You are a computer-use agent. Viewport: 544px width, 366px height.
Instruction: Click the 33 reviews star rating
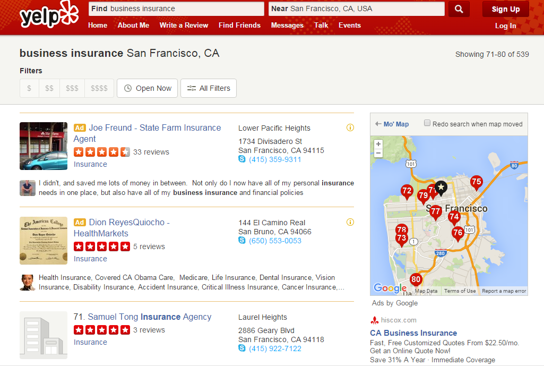tap(102, 152)
